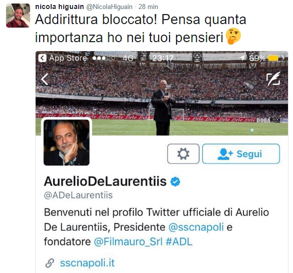Open the @sscnapoli mention link
The height and width of the screenshot is (273, 293).
point(196,227)
